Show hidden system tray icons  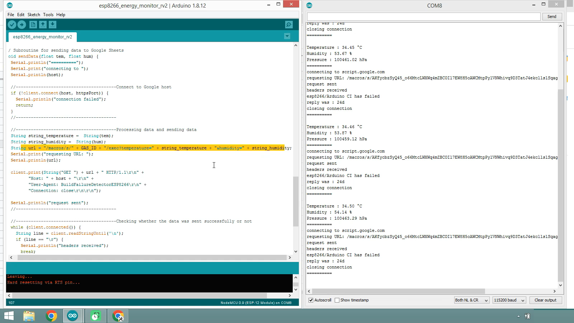coord(518,316)
